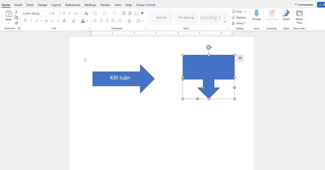Open the Reuse Files panel
325x170 pixels.
coord(299,17)
